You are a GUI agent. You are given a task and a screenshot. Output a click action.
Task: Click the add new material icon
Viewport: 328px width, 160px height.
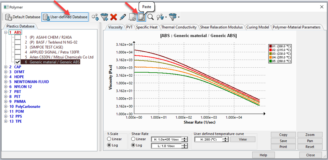[x=95, y=17]
